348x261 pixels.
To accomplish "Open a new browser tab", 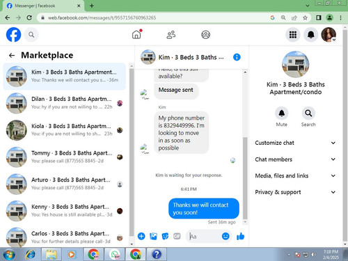I will 92,6.
